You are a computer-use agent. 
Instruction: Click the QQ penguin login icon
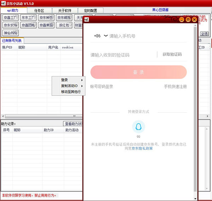pyautogui.click(x=139, y=127)
